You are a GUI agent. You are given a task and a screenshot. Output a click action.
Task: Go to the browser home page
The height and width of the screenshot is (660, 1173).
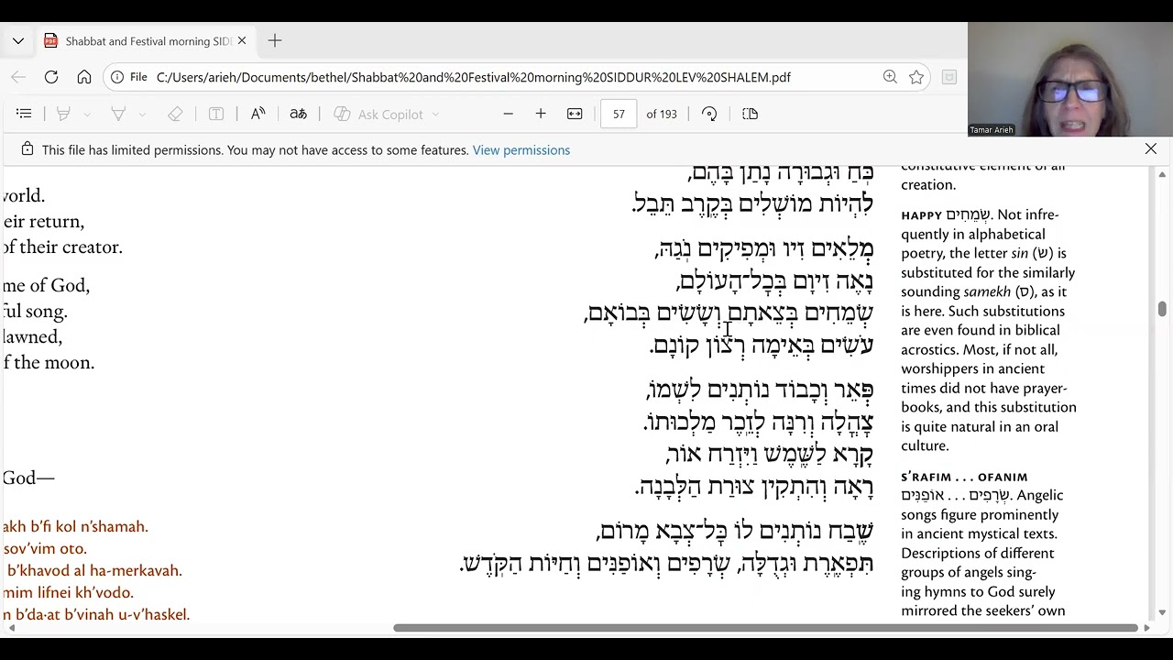pos(84,77)
